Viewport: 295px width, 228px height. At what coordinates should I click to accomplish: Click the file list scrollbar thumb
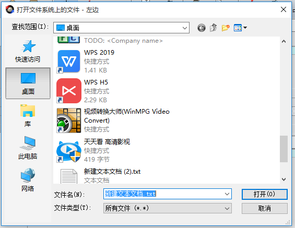click(284, 149)
